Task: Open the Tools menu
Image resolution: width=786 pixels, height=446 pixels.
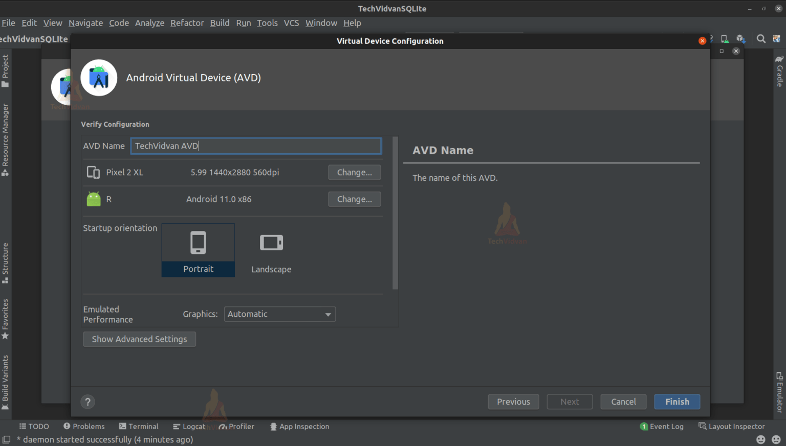Action: coord(267,23)
